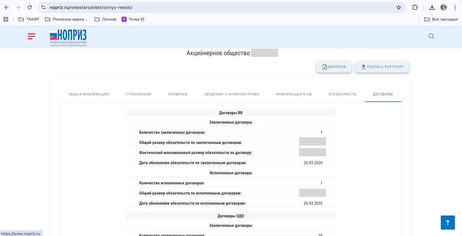462x236 pixels.
Task: Click Дата обновления обязательств по исполненным договорам
Action: [192, 203]
